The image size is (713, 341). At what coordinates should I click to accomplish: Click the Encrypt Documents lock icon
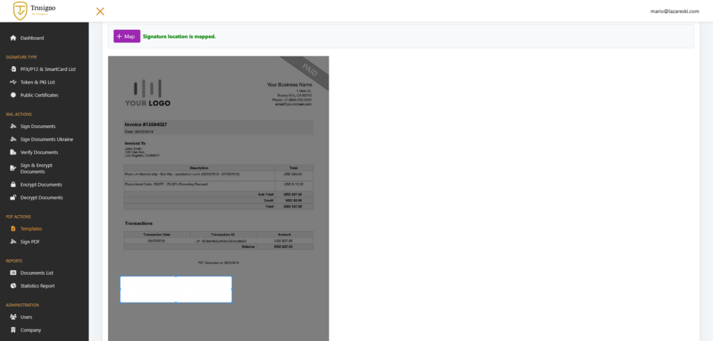pyautogui.click(x=13, y=184)
